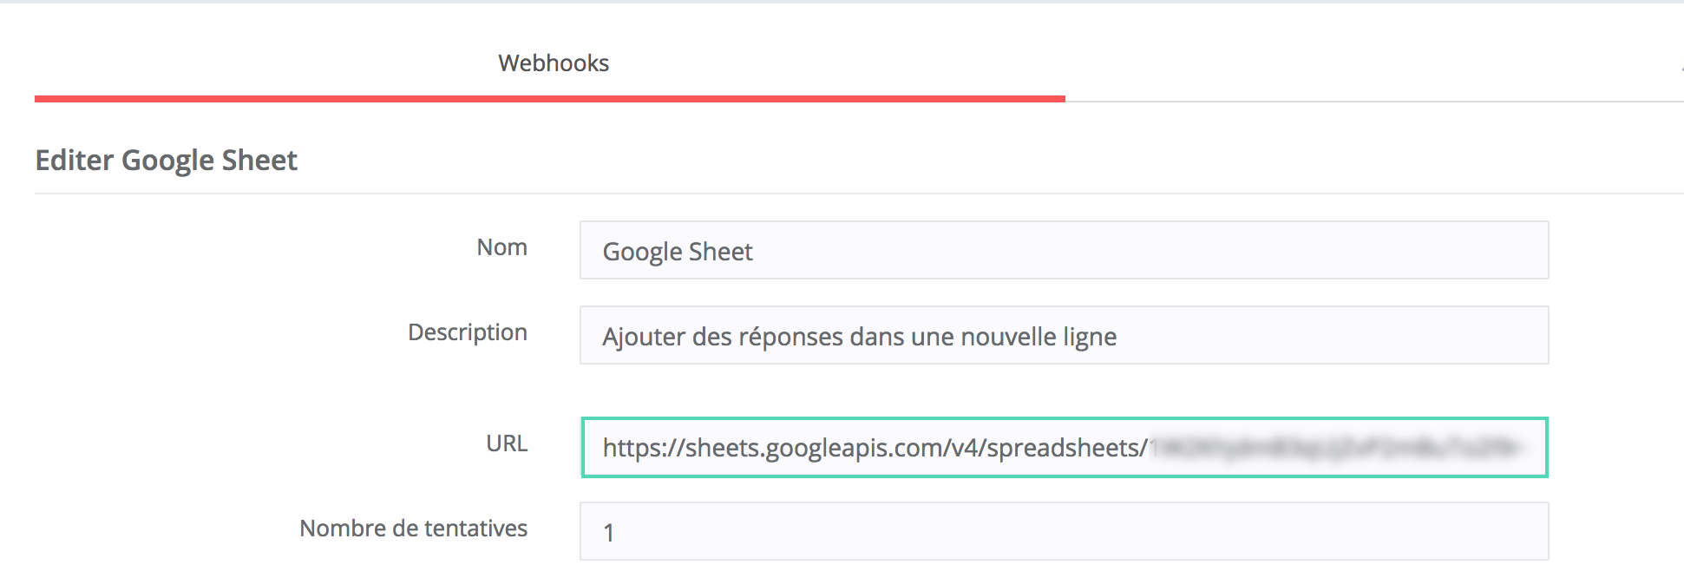Viewport: 1684px width, 578px height.
Task: Click the 'Nombre de tentatives' label
Action: (413, 529)
